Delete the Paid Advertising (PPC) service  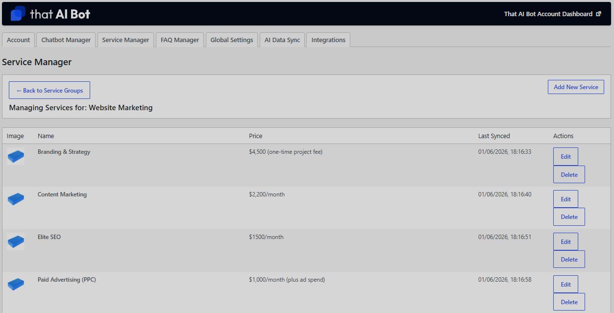pos(569,302)
